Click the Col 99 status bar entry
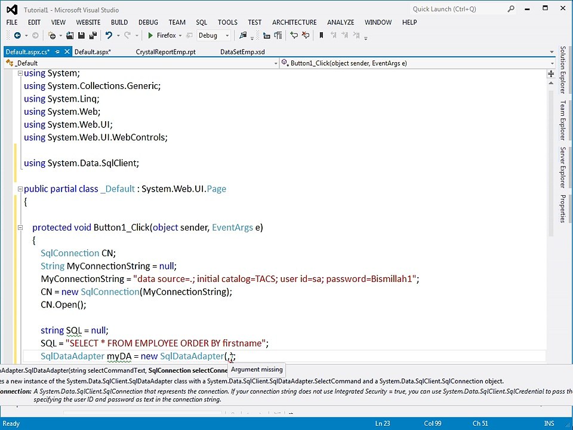Image resolution: width=573 pixels, height=430 pixels. (432, 423)
